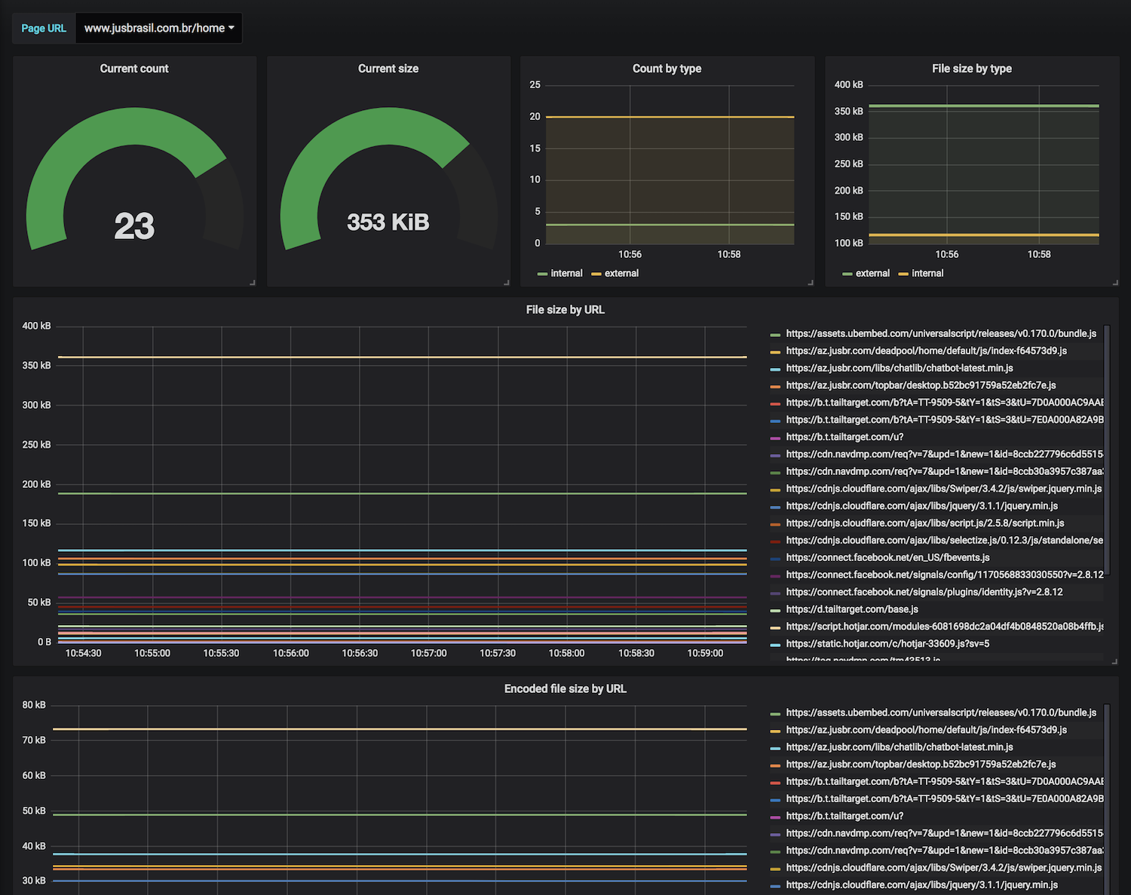Select bundle.js entry in Encoded file size legend
Screen dimensions: 1131x895
tap(941, 713)
